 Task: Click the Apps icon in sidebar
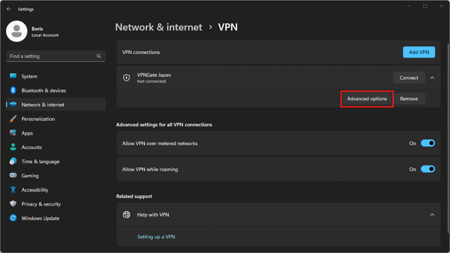pos(13,133)
